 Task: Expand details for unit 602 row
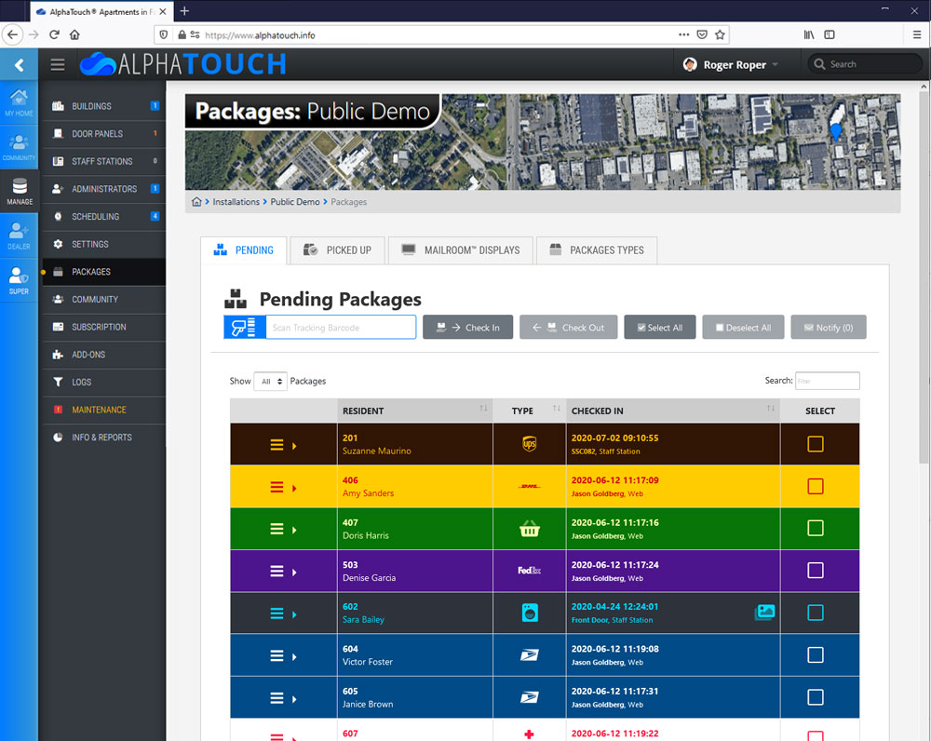[294, 614]
